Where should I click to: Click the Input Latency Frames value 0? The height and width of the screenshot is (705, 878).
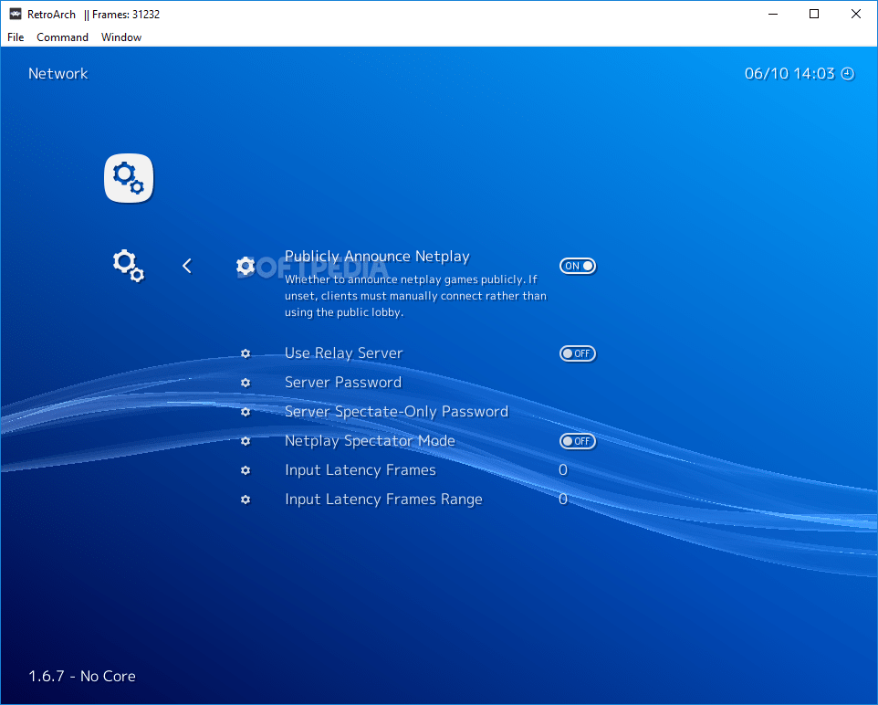click(563, 469)
